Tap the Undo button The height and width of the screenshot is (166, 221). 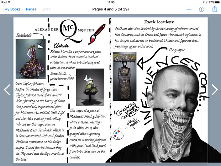coord(46,9)
